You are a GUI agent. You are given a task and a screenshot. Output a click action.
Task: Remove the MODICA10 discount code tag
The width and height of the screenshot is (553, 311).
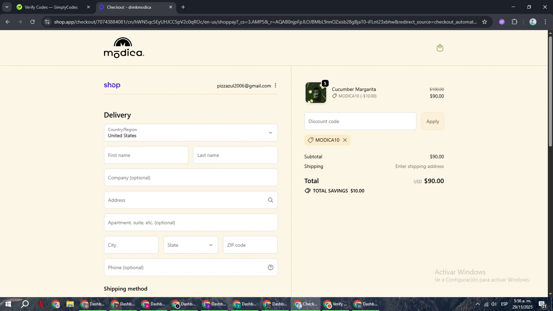coord(345,140)
